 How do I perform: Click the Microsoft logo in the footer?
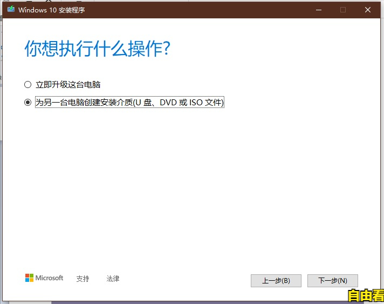coord(44,278)
